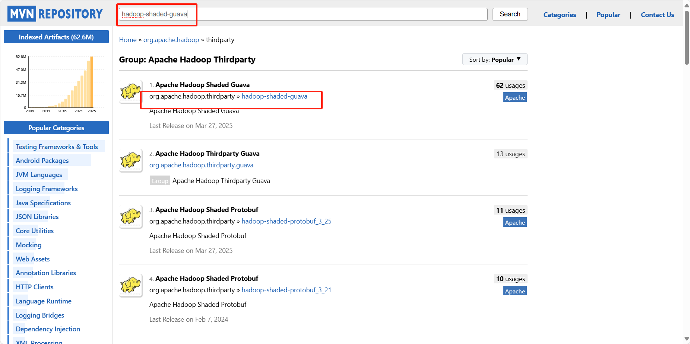Open Web Assets category
The image size is (690, 344).
pos(33,259)
